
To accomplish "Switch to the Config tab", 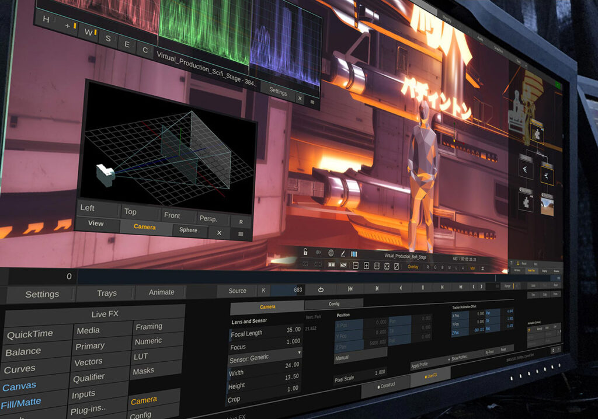I will [x=333, y=303].
